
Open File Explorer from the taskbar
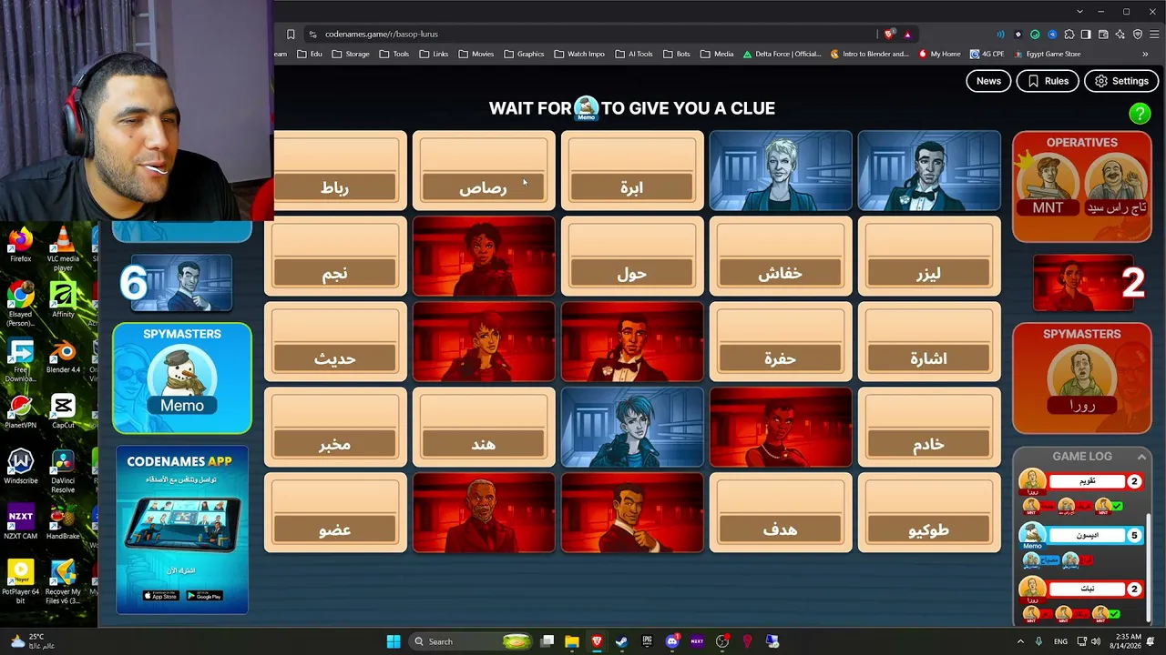click(x=572, y=641)
